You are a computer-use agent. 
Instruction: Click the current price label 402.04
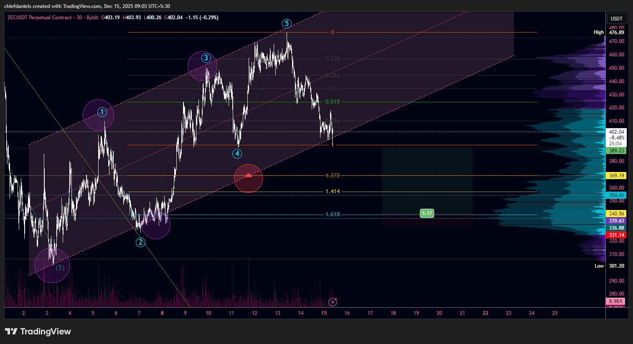(616, 132)
